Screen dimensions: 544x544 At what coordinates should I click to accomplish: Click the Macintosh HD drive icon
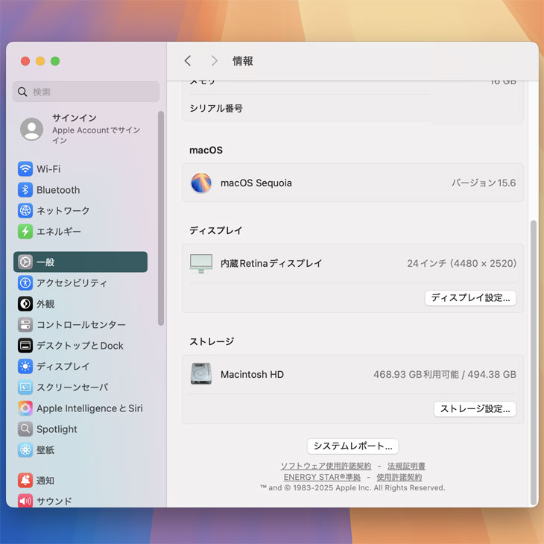pyautogui.click(x=201, y=374)
